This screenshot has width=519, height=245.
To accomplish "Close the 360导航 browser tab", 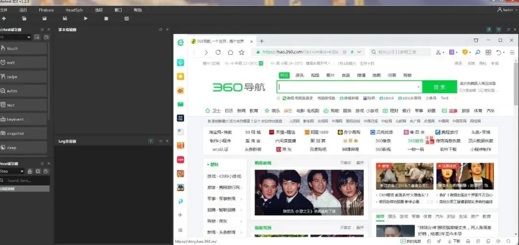I will [251, 41].
